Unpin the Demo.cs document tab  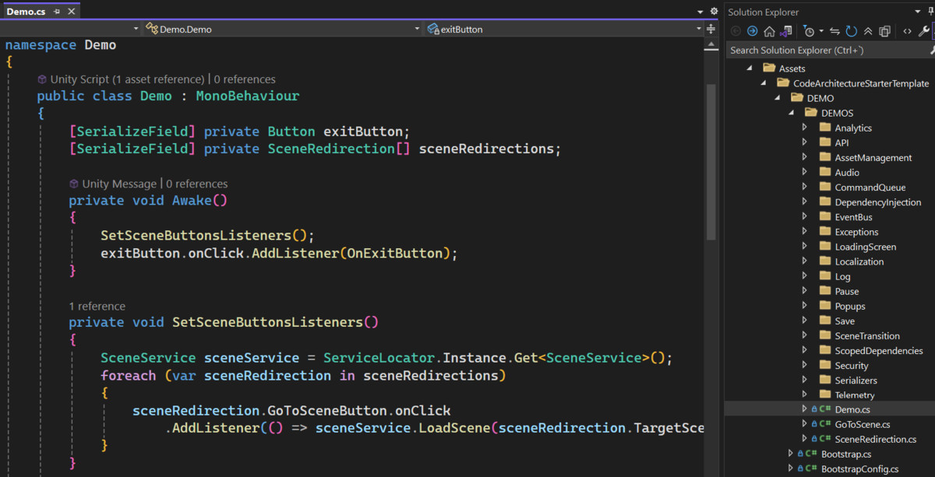[x=56, y=11]
